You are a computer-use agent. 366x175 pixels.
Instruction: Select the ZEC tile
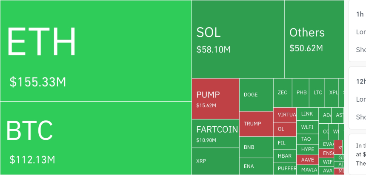pos(282,92)
